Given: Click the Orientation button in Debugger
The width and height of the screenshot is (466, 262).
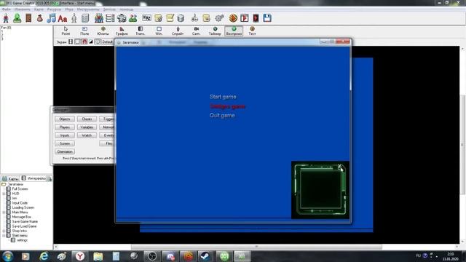Looking at the screenshot, I should [x=65, y=151].
